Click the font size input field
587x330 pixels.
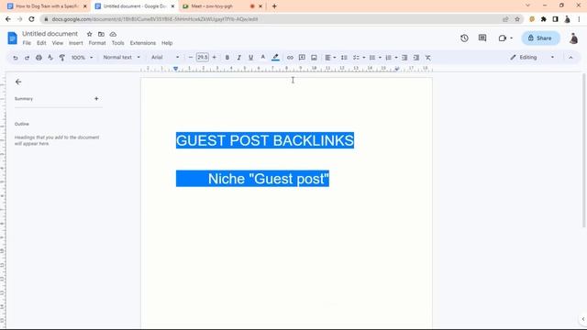point(203,58)
